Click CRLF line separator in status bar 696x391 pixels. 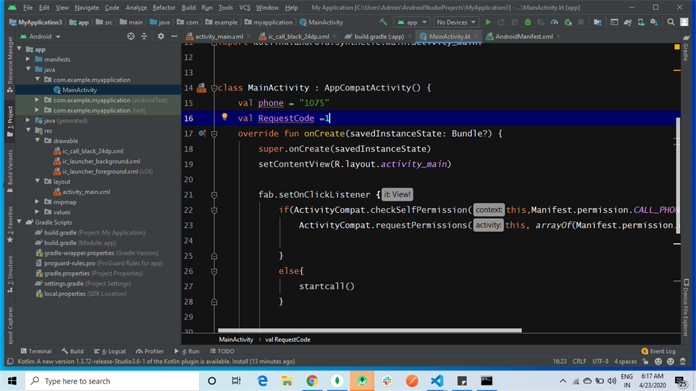pos(579,361)
